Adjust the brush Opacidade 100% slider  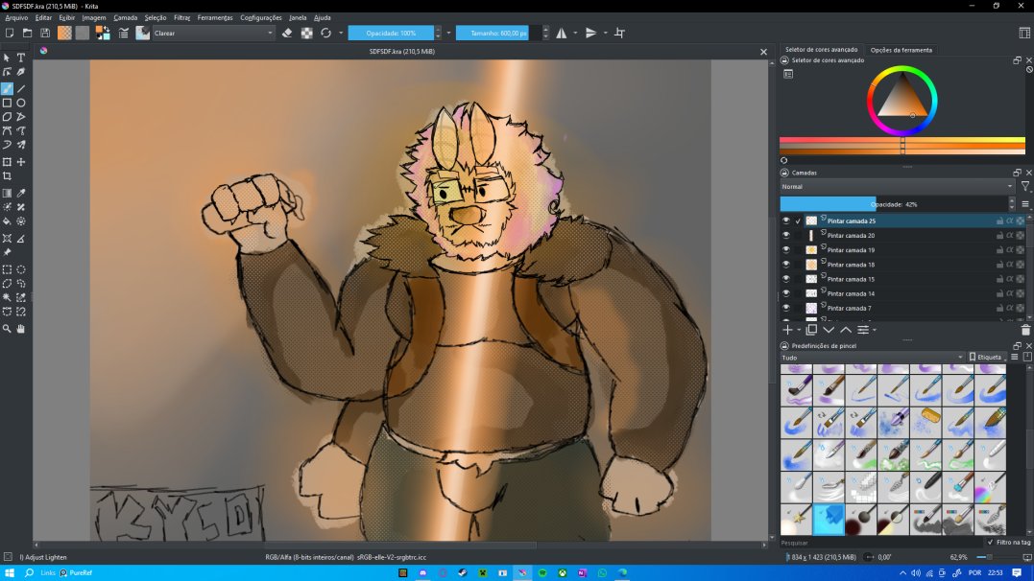click(x=391, y=33)
